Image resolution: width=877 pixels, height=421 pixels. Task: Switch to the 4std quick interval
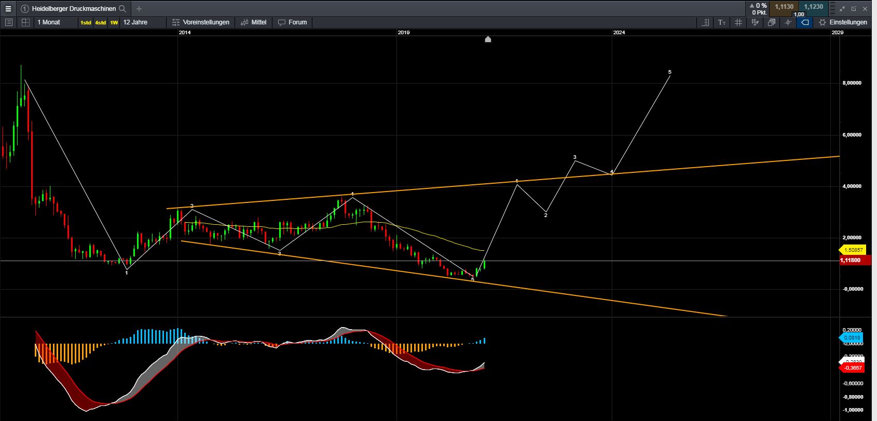click(x=100, y=22)
